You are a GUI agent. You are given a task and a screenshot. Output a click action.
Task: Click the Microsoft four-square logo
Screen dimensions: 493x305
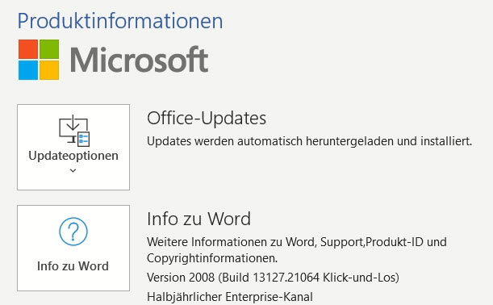point(39,60)
